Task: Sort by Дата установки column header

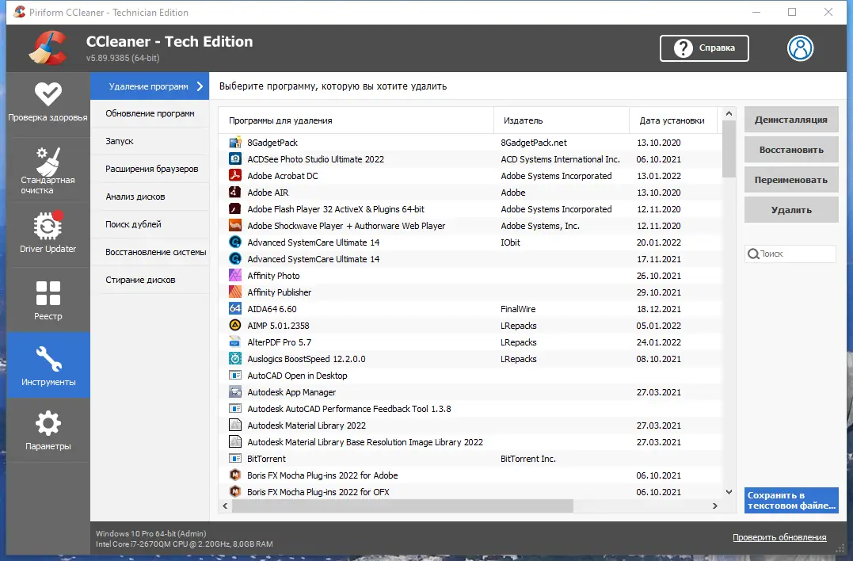Action: [672, 120]
